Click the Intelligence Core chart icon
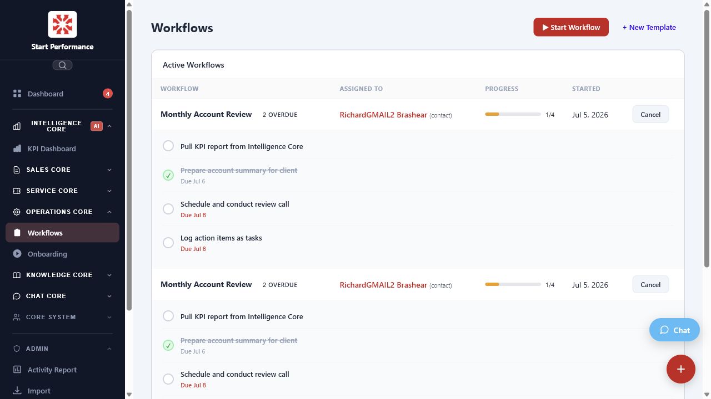The height and width of the screenshot is (399, 711). point(17,126)
